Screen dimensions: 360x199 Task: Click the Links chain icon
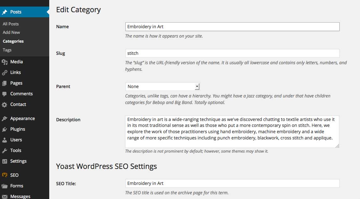pyautogui.click(x=5, y=72)
